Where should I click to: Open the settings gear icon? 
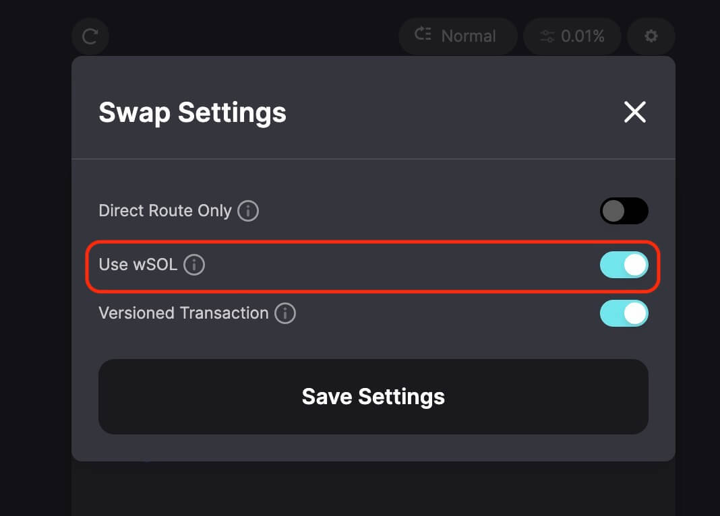tap(651, 36)
